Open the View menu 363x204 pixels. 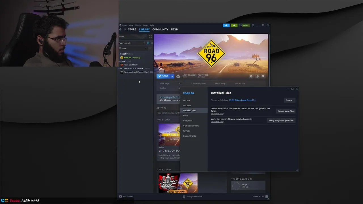click(x=131, y=25)
